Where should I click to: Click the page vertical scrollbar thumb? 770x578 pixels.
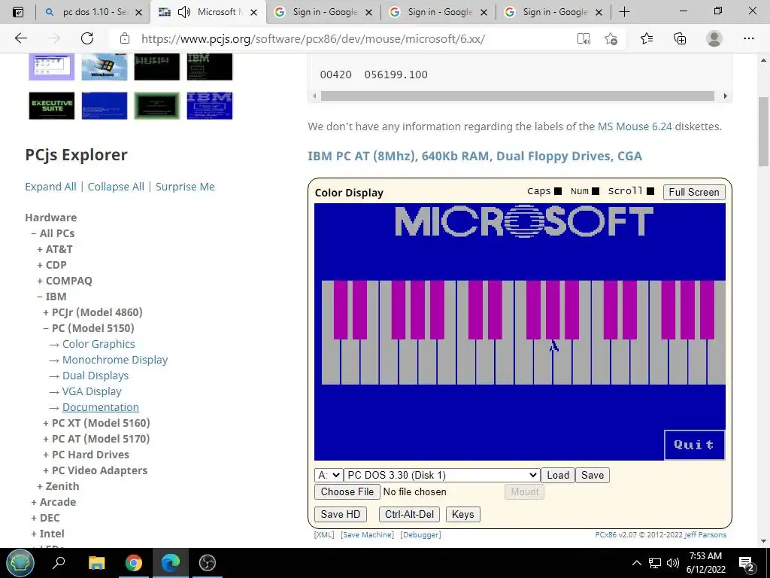(x=763, y=131)
